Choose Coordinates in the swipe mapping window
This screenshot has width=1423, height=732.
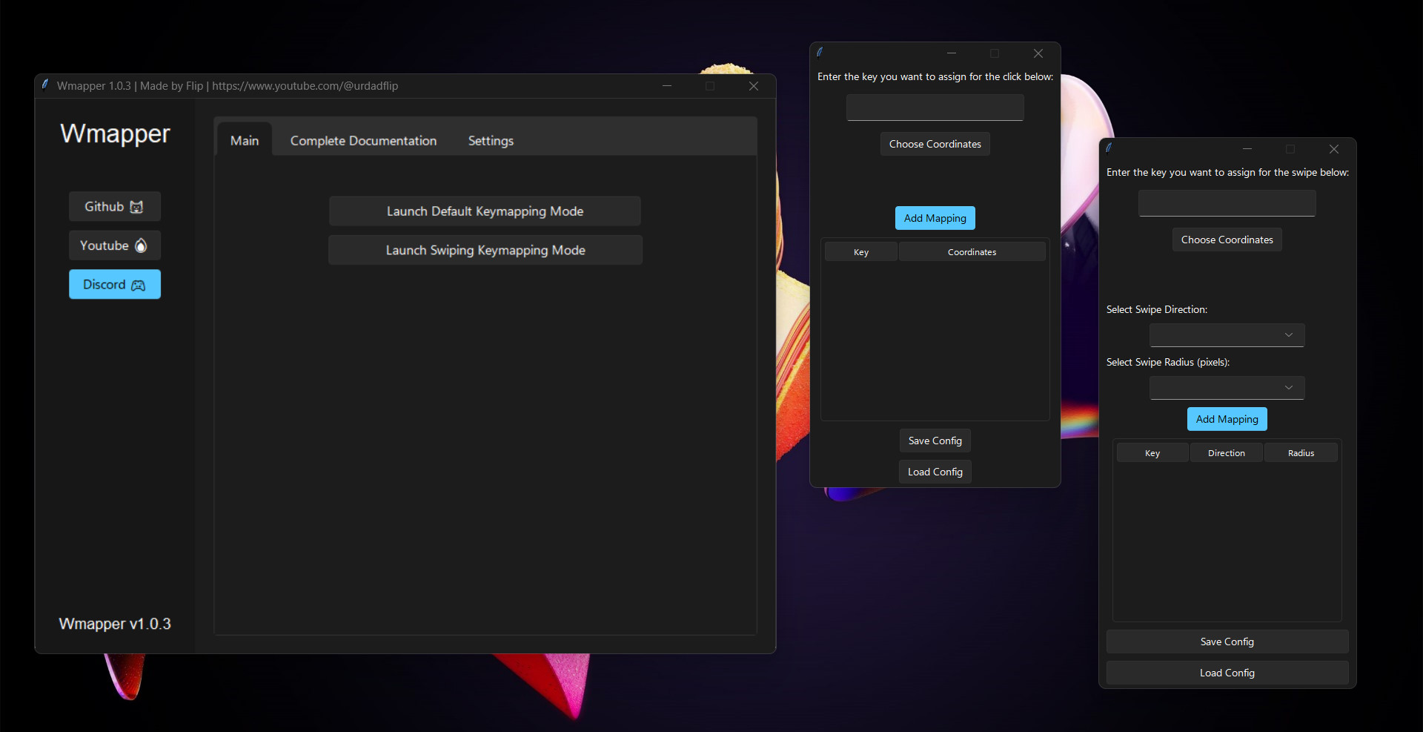coord(1227,240)
